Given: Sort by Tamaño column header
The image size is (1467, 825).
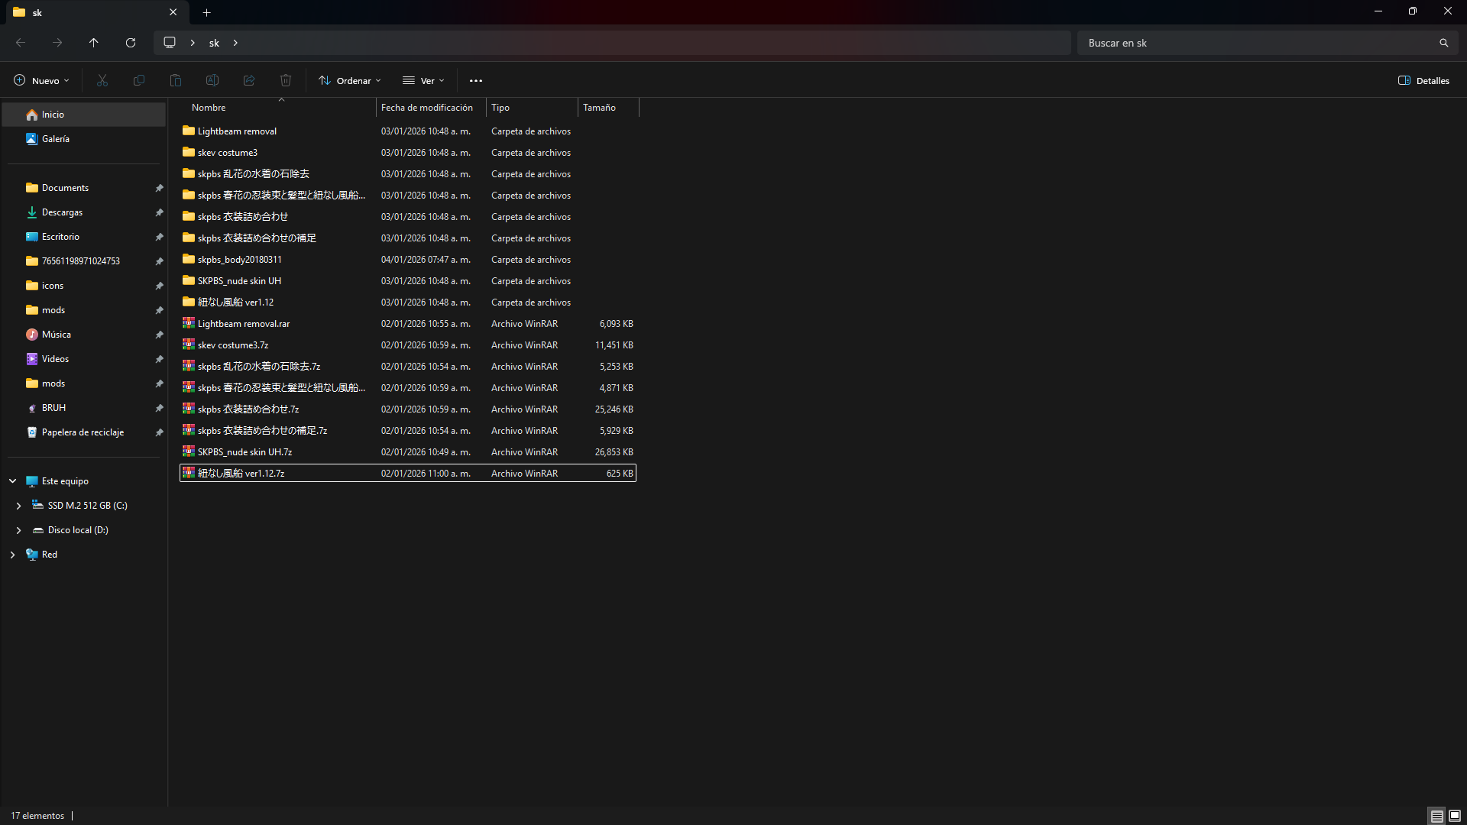Looking at the screenshot, I should (x=609, y=108).
